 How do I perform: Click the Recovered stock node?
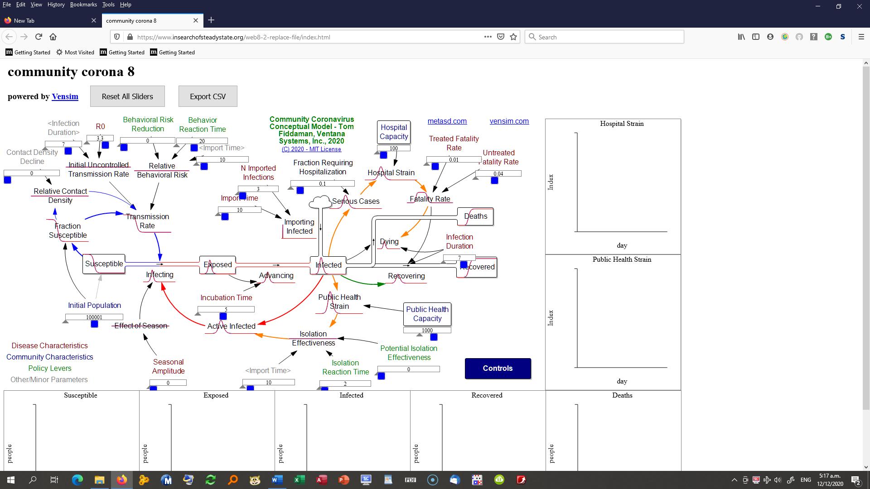click(478, 267)
